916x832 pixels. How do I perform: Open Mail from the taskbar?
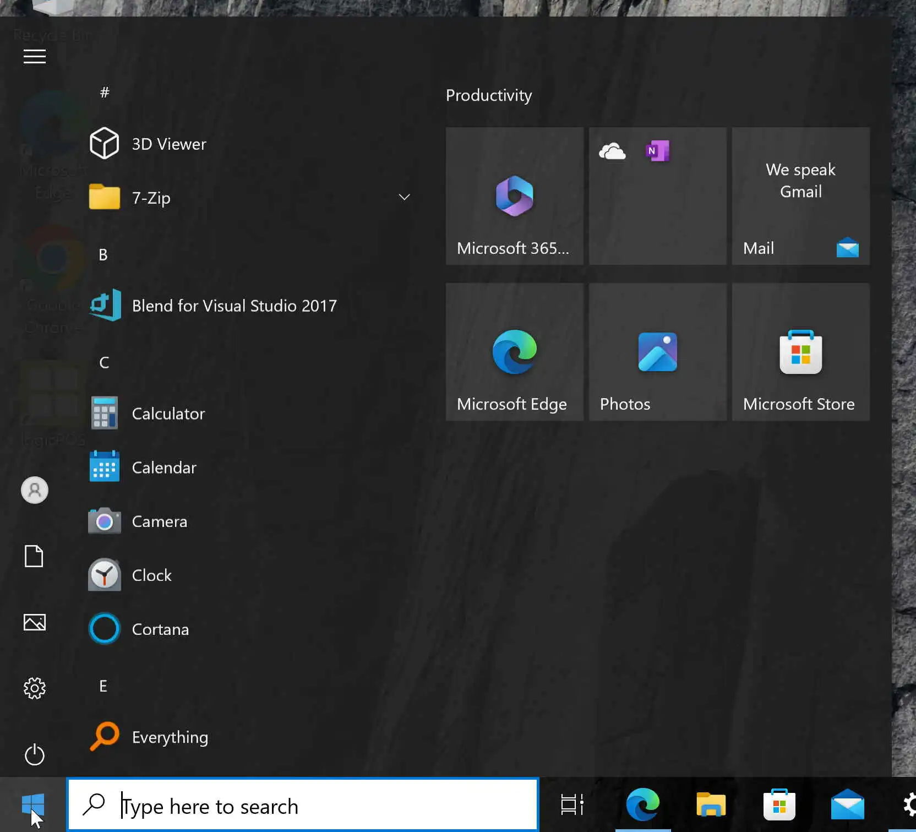click(848, 805)
